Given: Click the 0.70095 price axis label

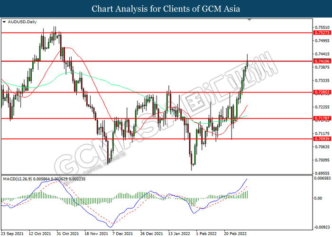Looking at the screenshot, I should [322, 160].
